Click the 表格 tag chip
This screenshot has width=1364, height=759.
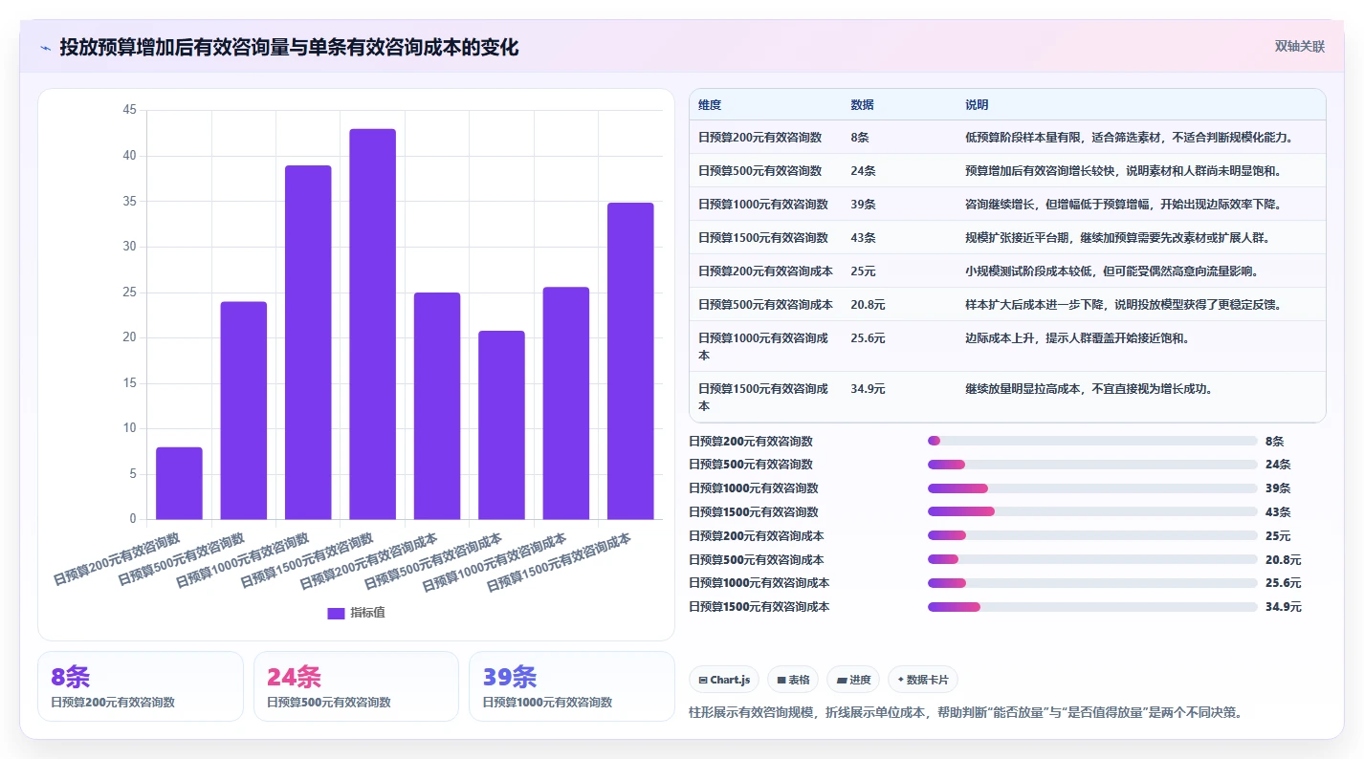pyautogui.click(x=793, y=680)
